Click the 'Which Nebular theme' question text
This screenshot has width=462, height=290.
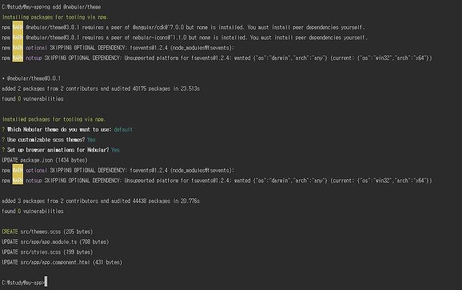pos(59,130)
